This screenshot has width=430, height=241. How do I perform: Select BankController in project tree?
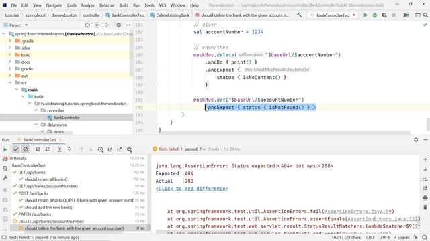(67, 118)
